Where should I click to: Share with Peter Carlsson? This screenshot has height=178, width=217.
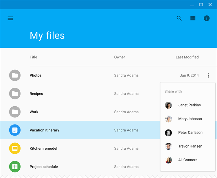[187, 133]
